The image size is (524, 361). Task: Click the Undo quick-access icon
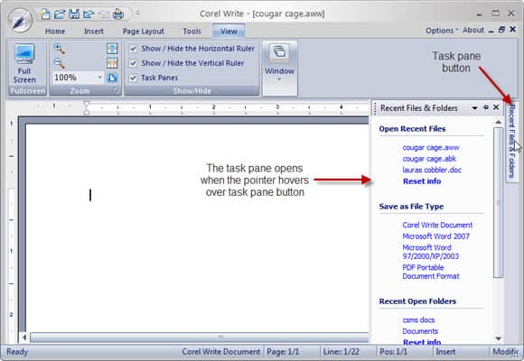[x=89, y=14]
